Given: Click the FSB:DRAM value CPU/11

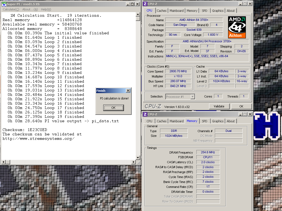Looking at the screenshot, I should point(208,157).
